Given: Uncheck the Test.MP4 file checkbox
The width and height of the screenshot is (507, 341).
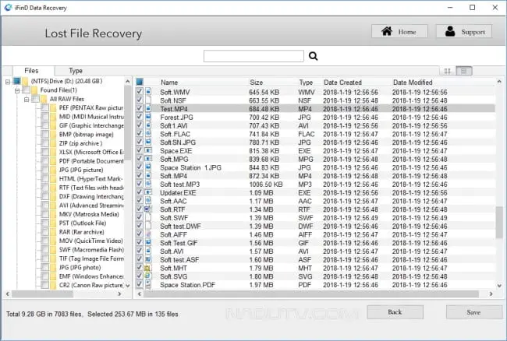Looking at the screenshot, I should (x=140, y=108).
